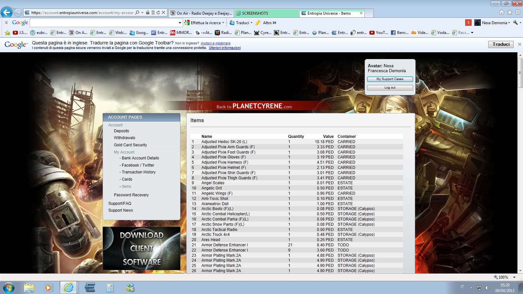Switch to On Air - Radio Deejay tab

[201, 13]
